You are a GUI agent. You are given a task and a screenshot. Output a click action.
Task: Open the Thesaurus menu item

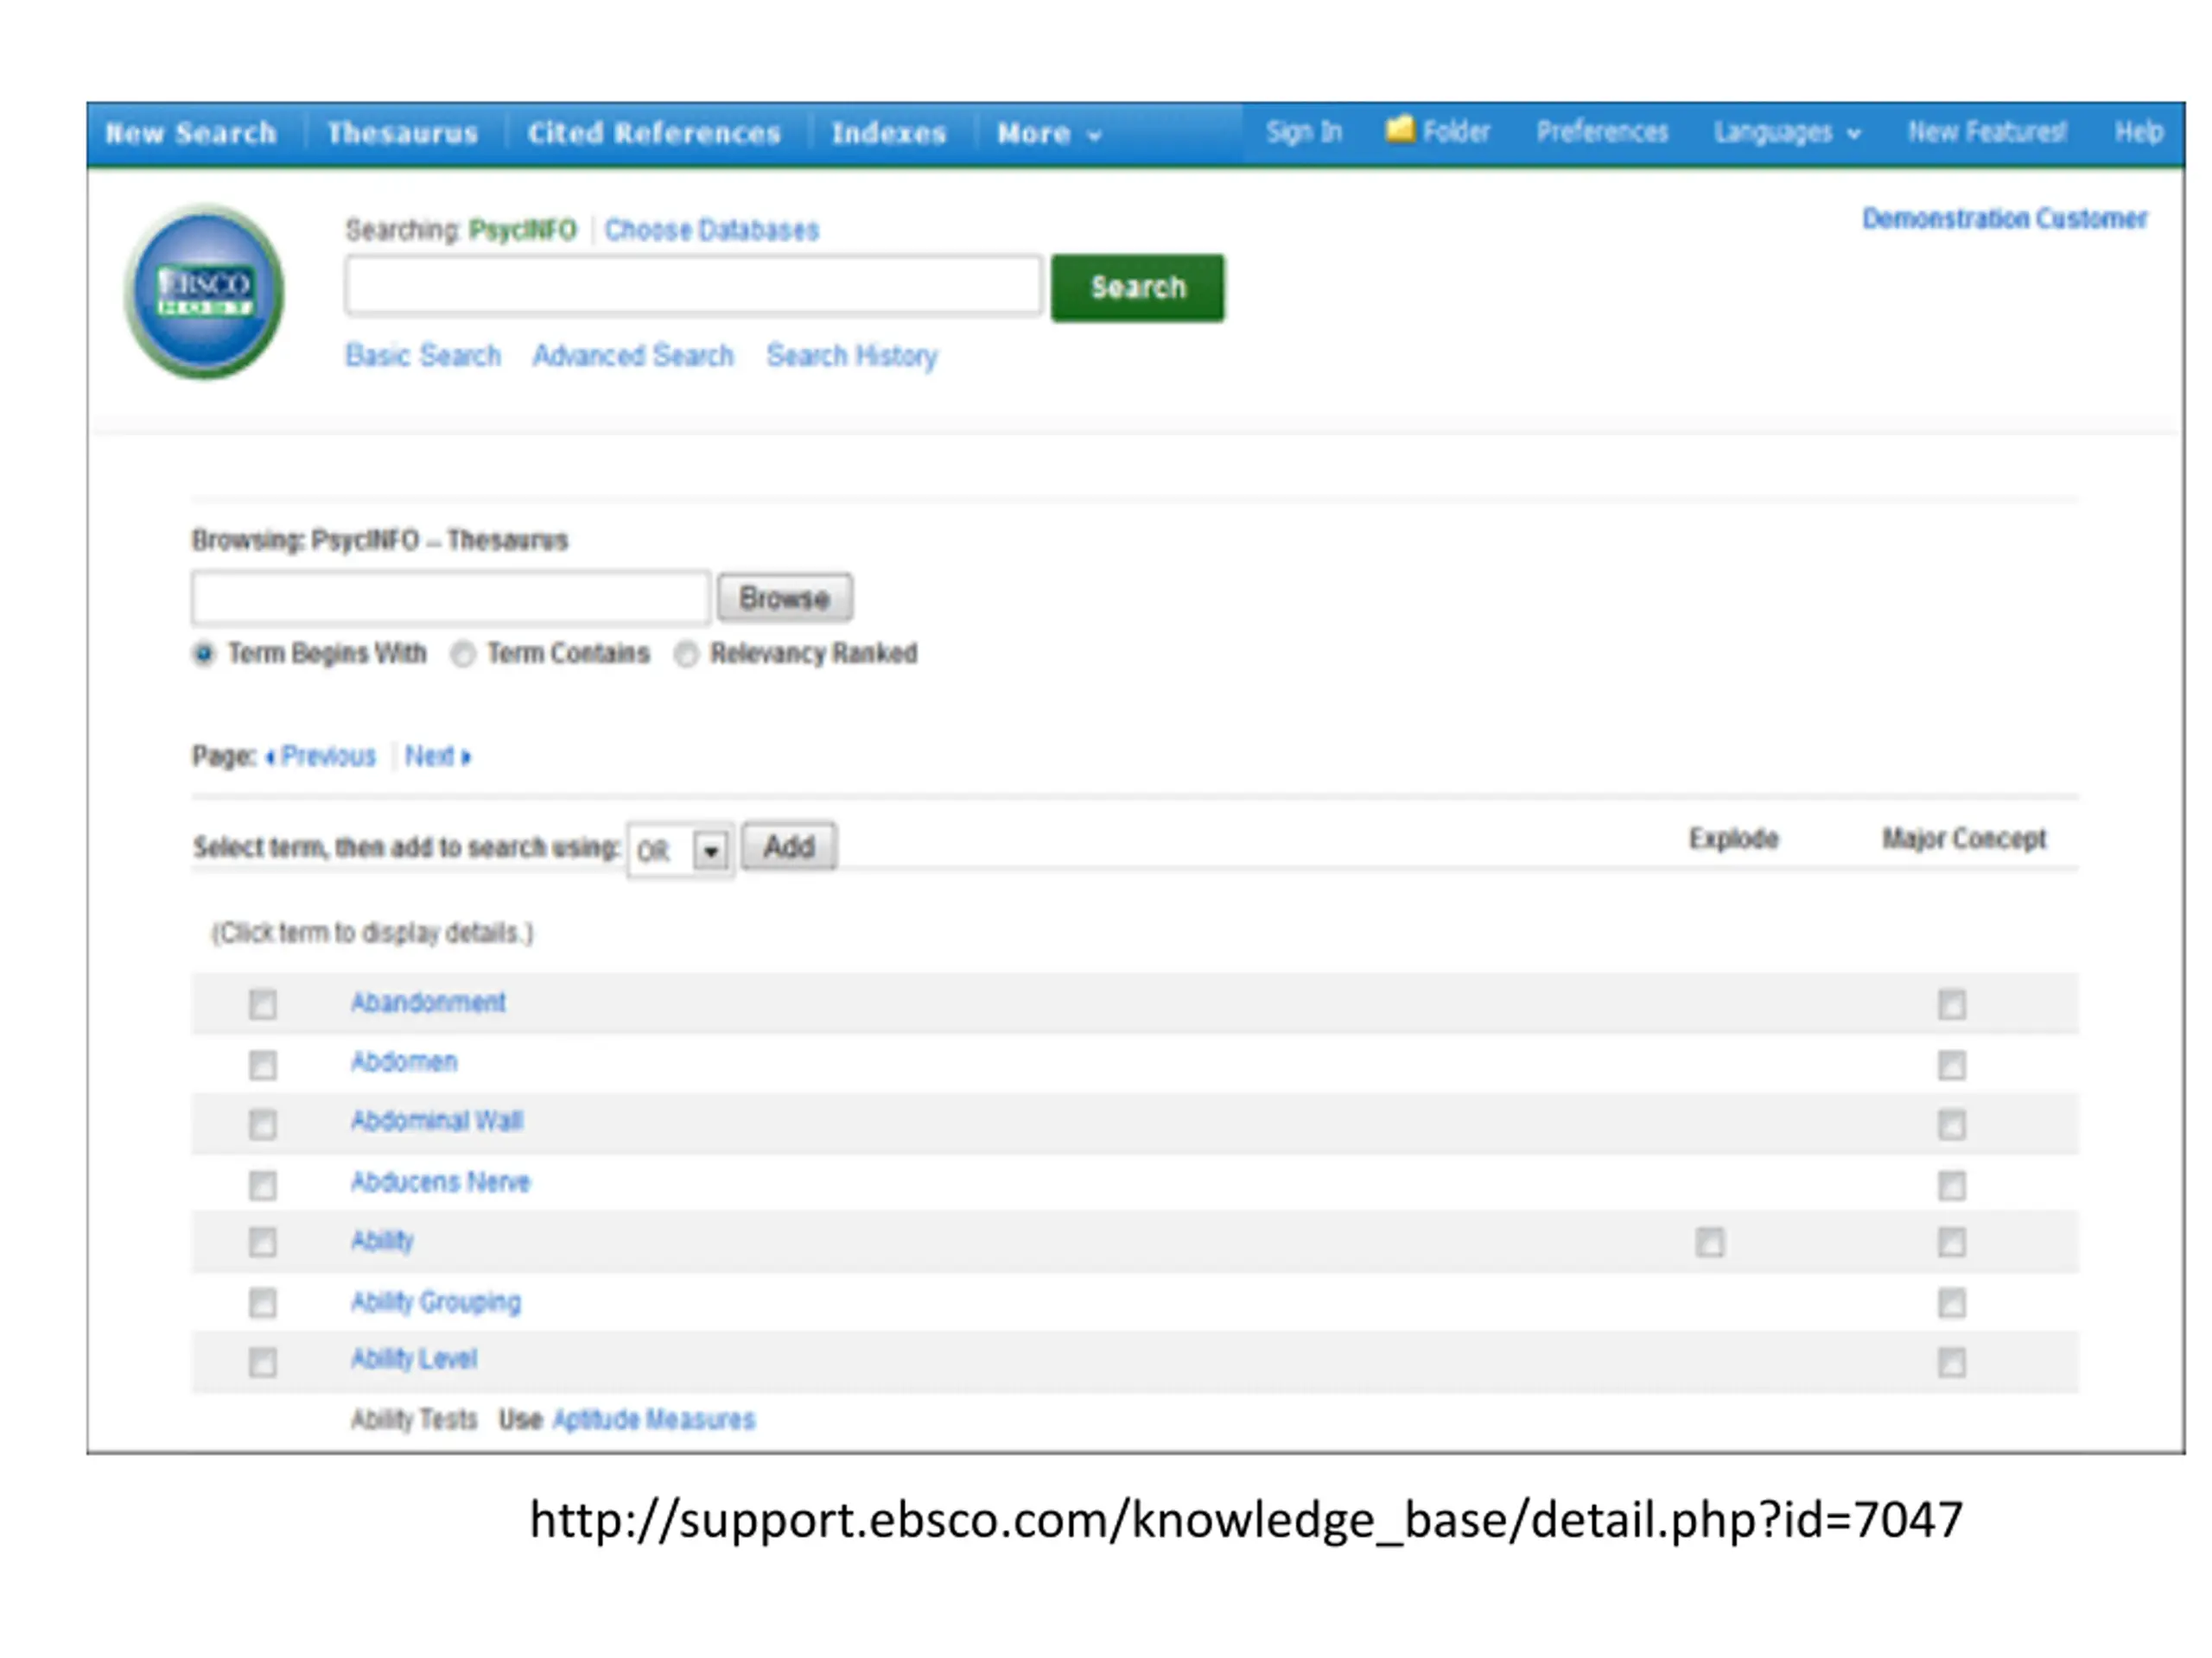403,133
